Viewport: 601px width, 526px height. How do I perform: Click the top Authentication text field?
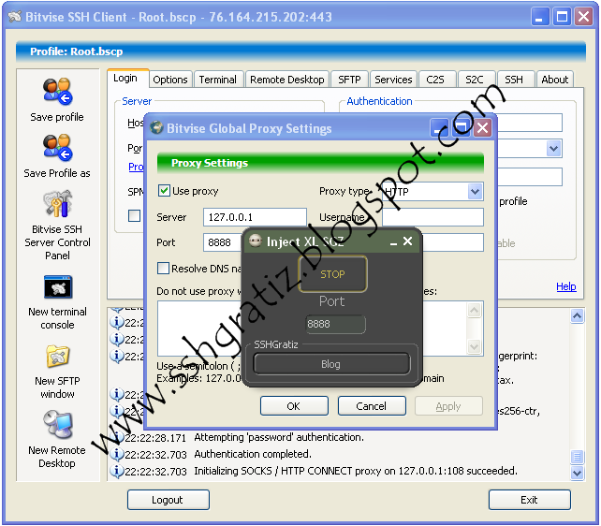tap(530, 123)
